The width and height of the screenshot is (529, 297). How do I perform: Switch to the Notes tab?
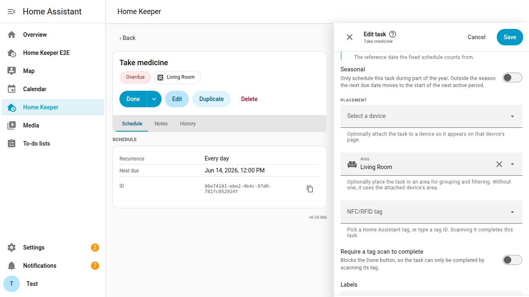pyautogui.click(x=161, y=124)
